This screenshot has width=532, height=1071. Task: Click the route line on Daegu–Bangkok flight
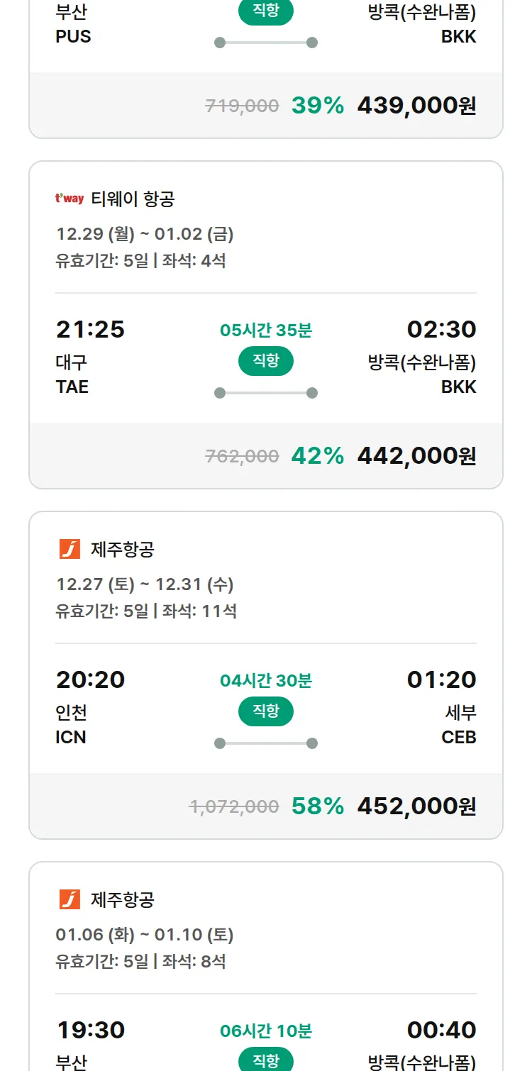tap(266, 393)
